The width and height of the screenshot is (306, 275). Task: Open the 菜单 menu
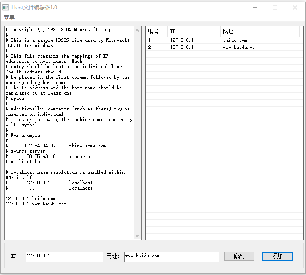click(9, 17)
